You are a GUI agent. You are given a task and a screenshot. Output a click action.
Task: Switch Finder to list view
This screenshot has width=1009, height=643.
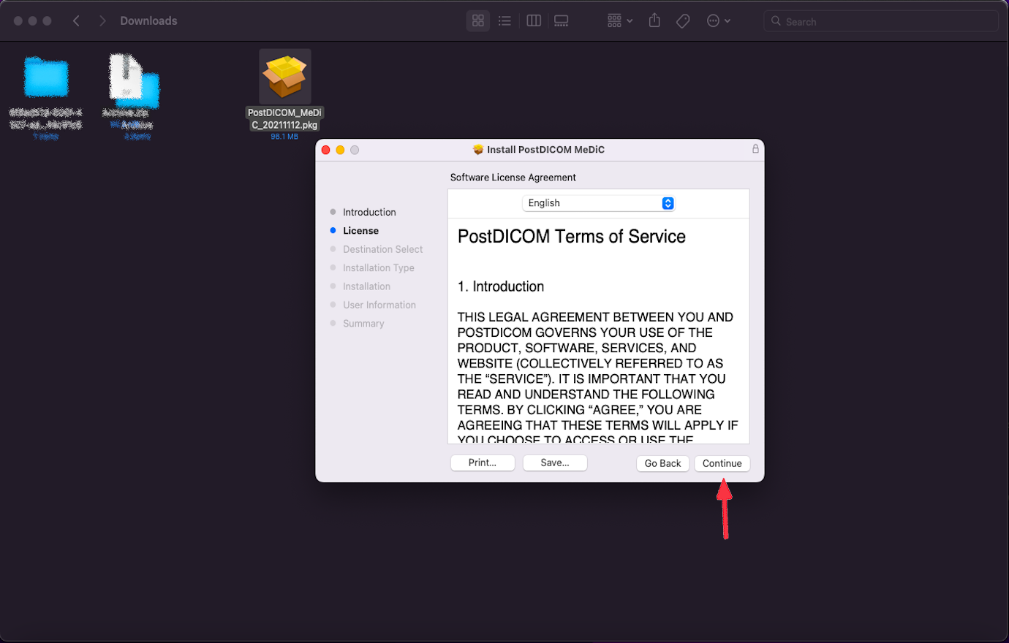click(504, 20)
